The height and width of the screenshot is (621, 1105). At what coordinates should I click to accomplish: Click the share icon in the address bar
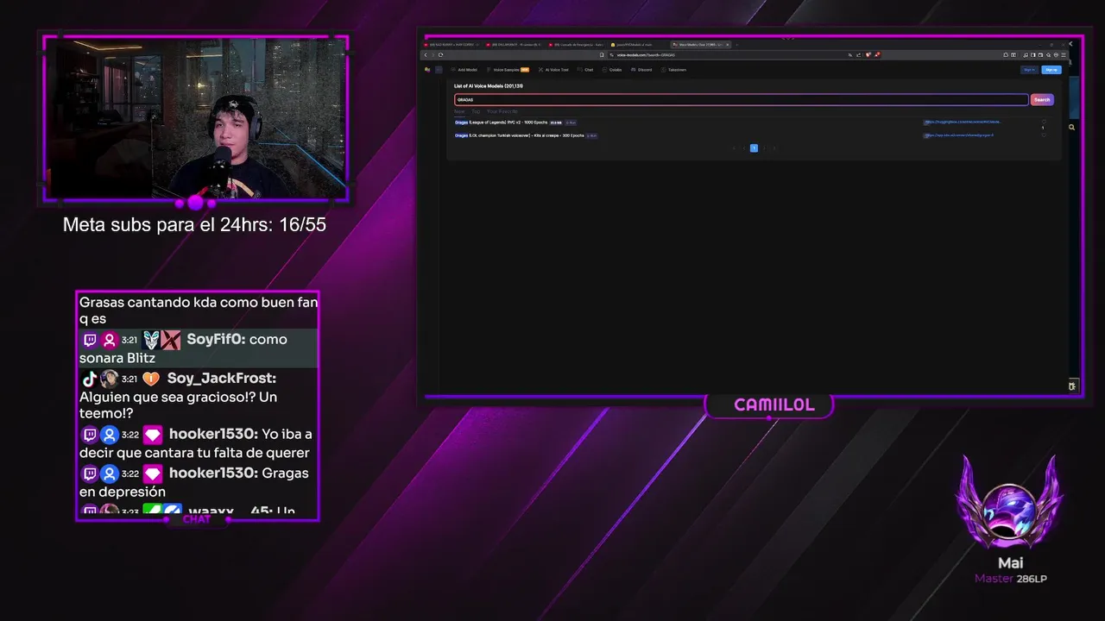[858, 54]
